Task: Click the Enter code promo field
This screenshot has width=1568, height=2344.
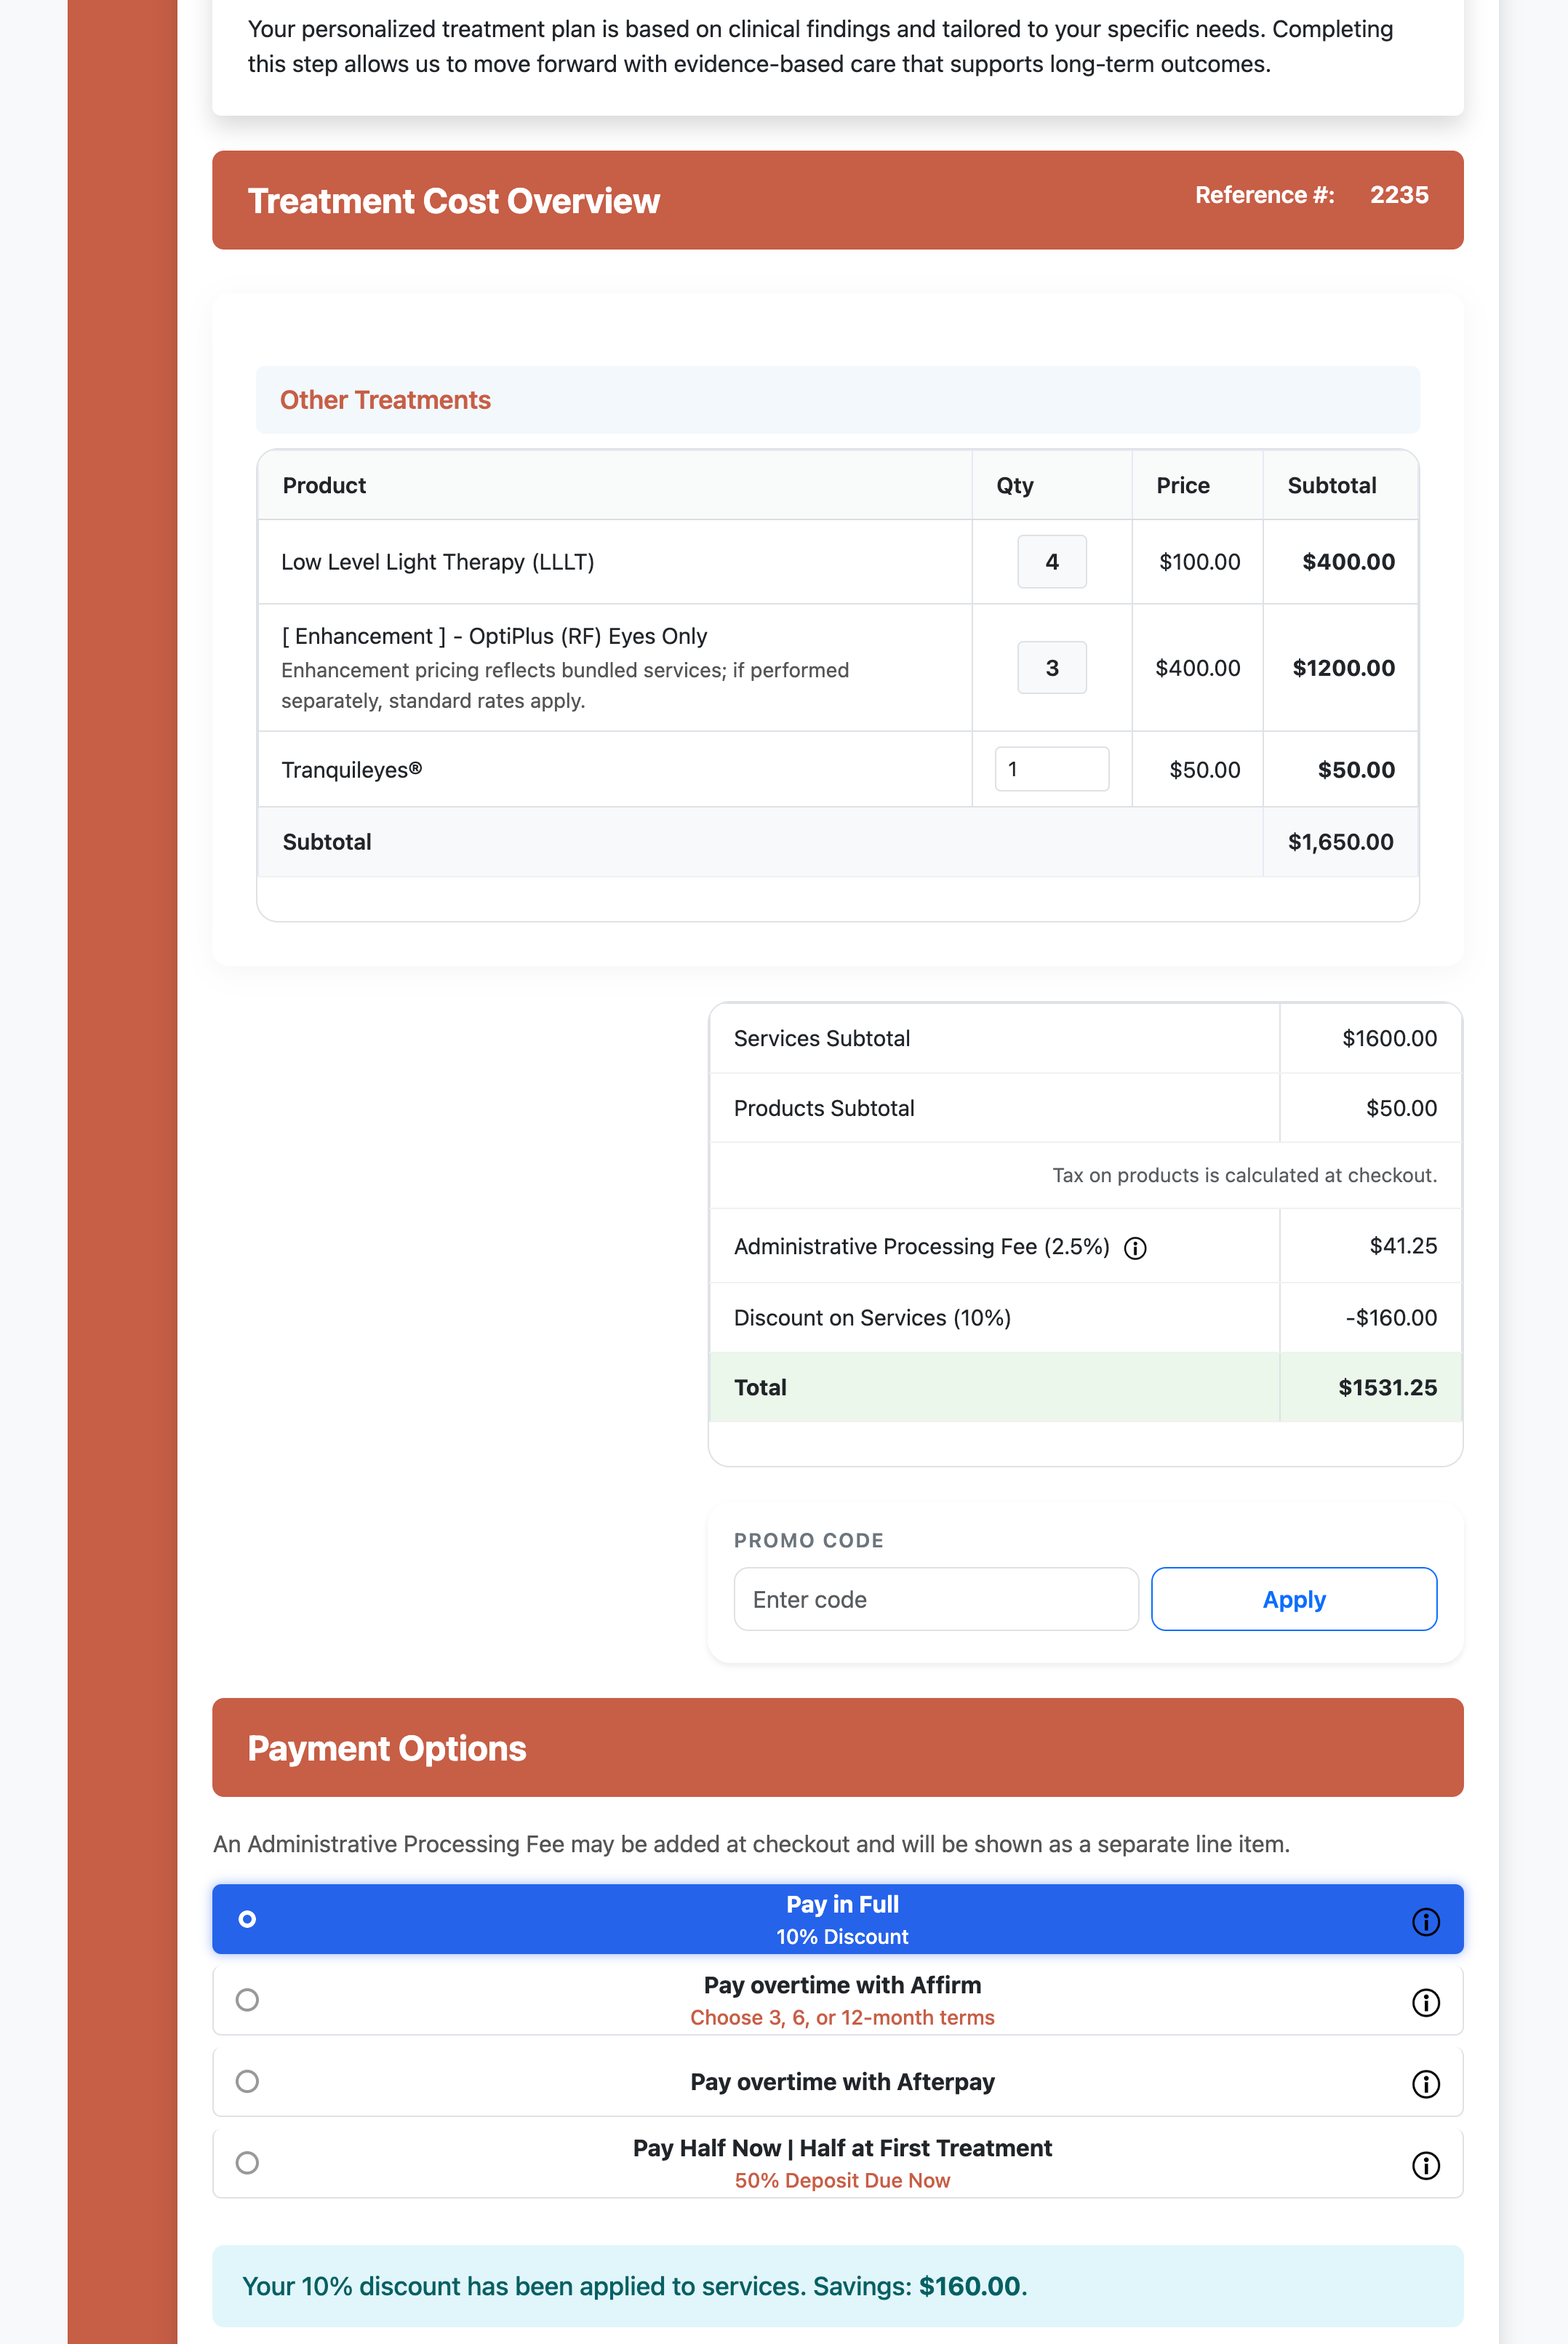Action: pos(936,1599)
